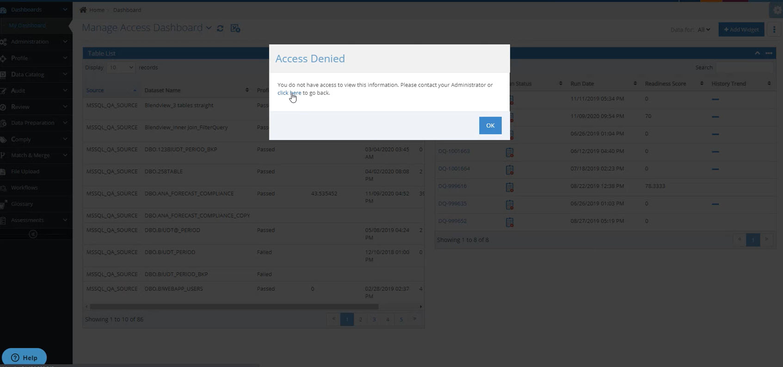Click the run status icon for DQ-999635

[510, 205]
